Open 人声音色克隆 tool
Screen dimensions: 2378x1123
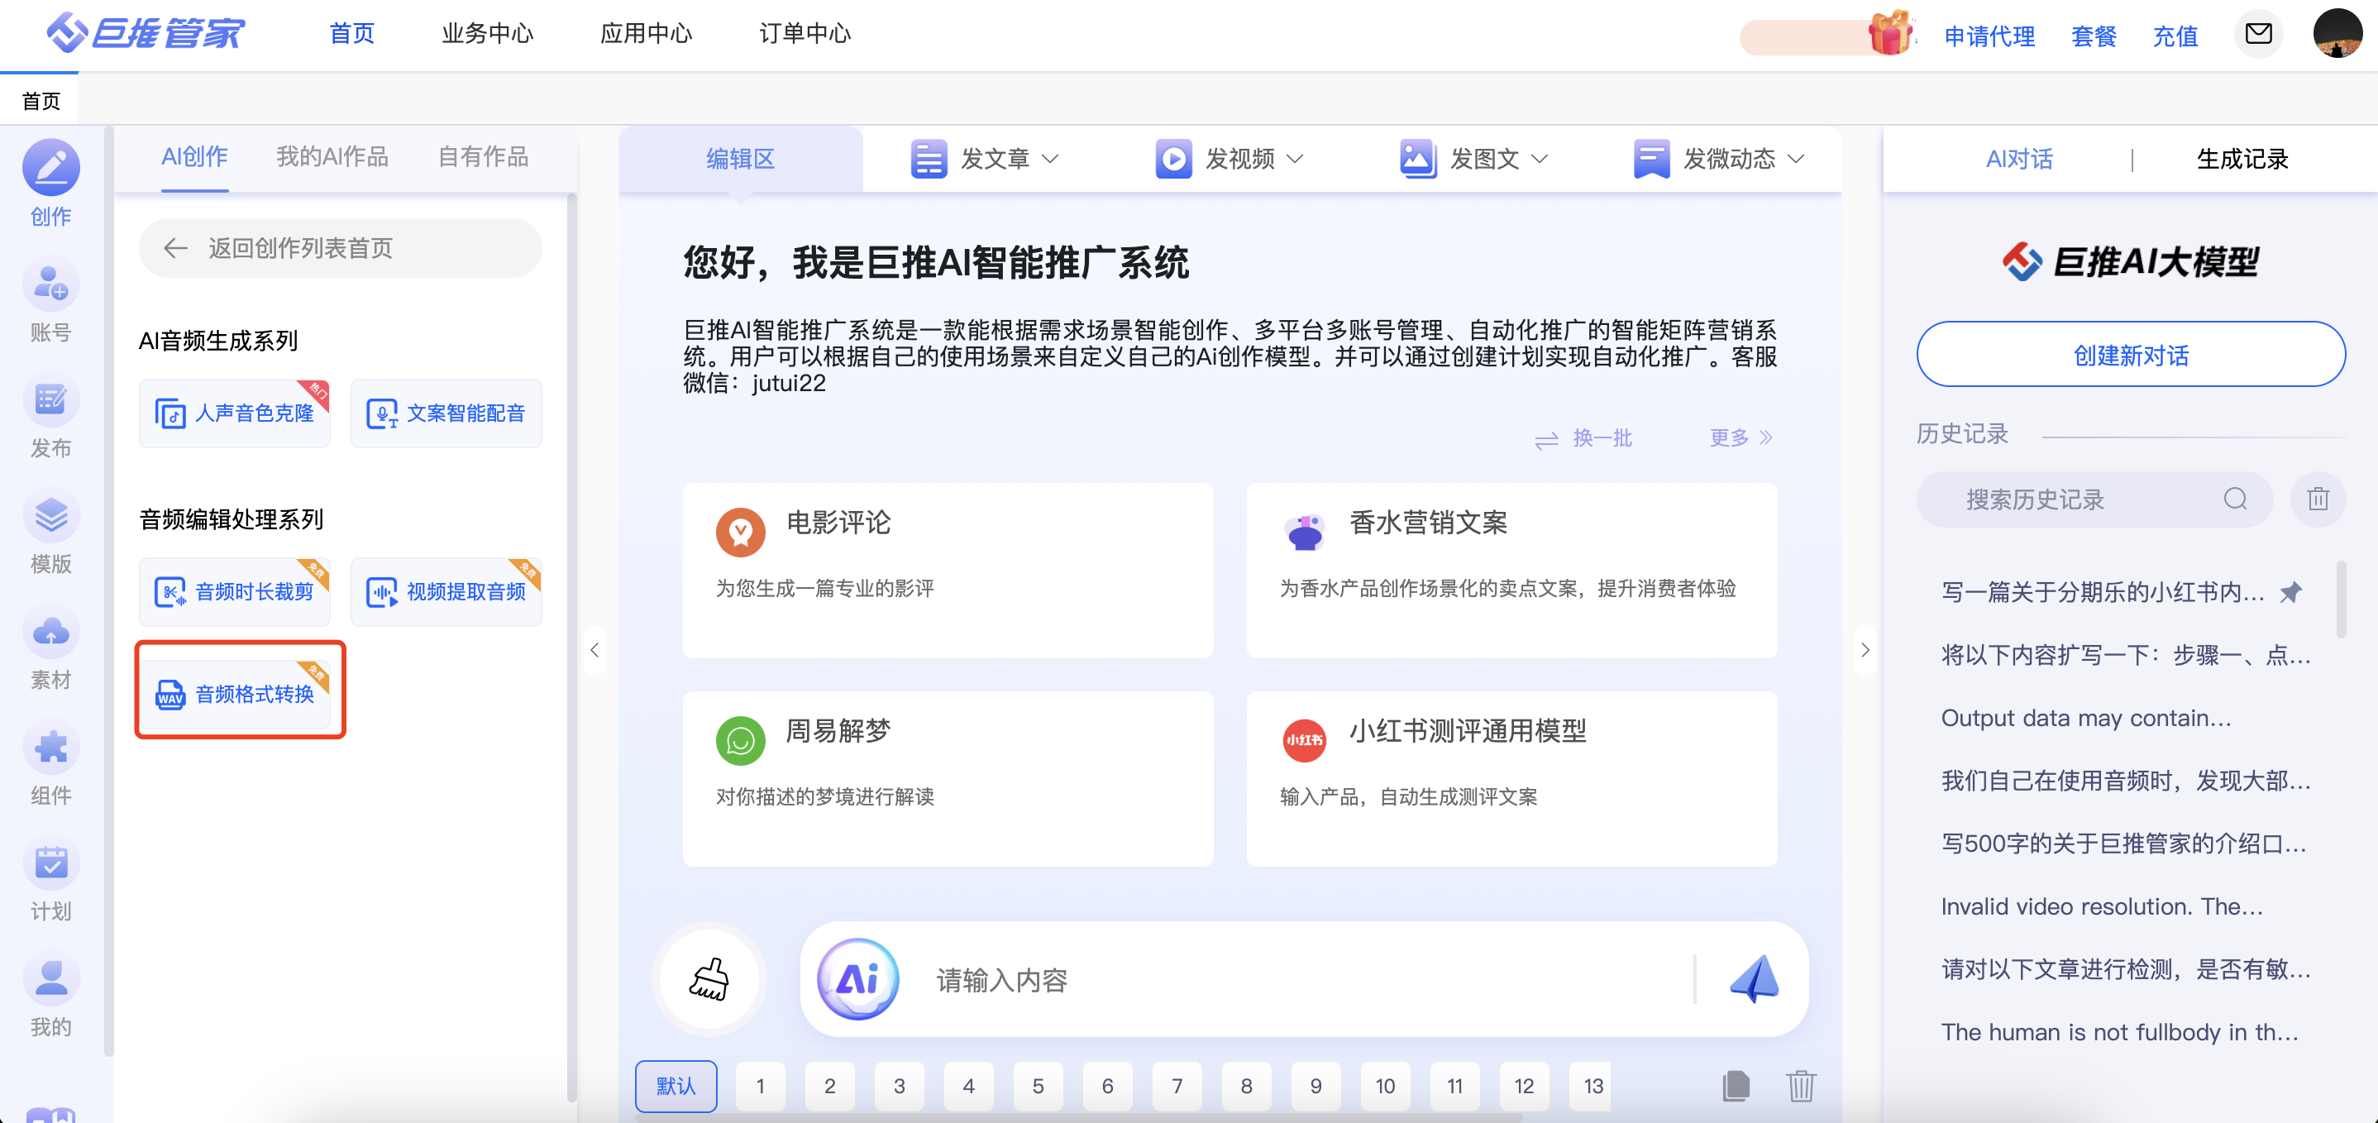click(235, 413)
